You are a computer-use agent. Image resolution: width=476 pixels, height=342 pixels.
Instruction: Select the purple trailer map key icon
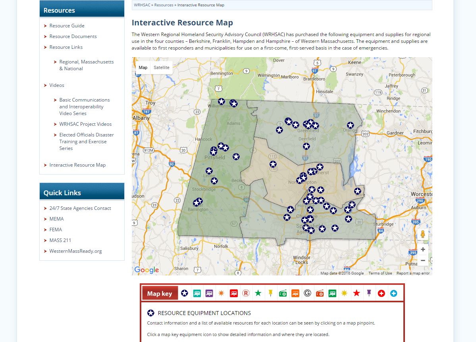(x=209, y=293)
